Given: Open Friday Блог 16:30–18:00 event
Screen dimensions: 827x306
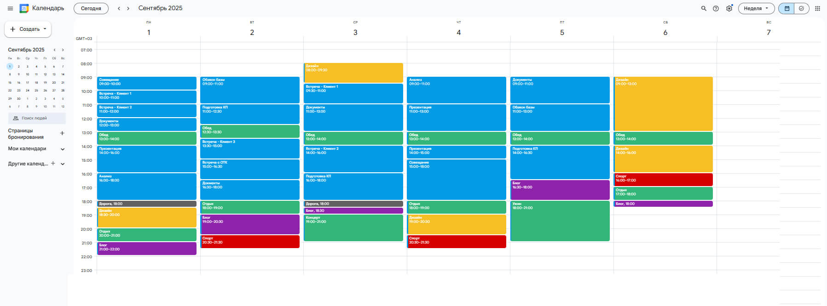Looking at the screenshot, I should click(x=560, y=190).
